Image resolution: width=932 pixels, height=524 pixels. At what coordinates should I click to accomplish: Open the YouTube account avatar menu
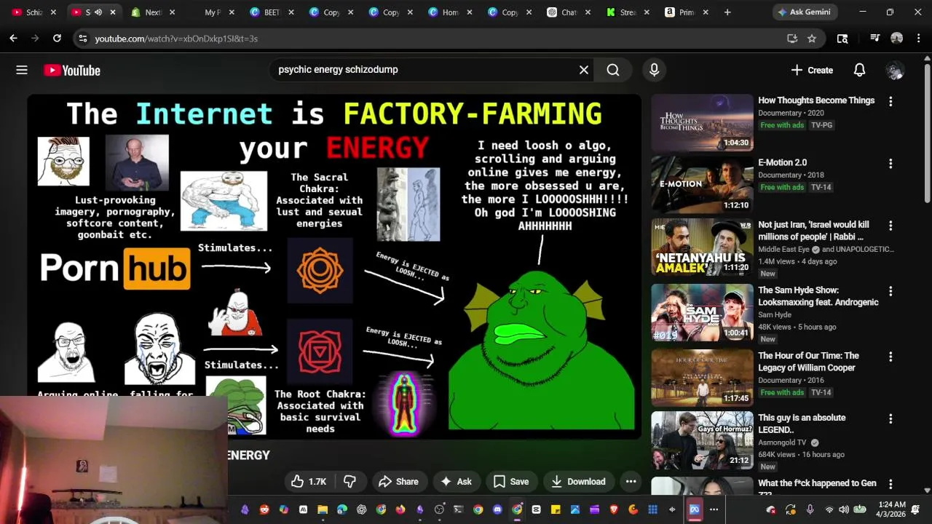tap(894, 70)
